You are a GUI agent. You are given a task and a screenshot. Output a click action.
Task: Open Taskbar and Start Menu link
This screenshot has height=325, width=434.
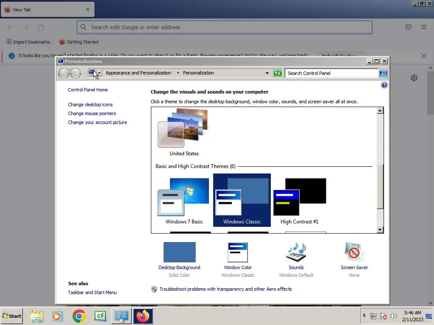[x=92, y=292]
